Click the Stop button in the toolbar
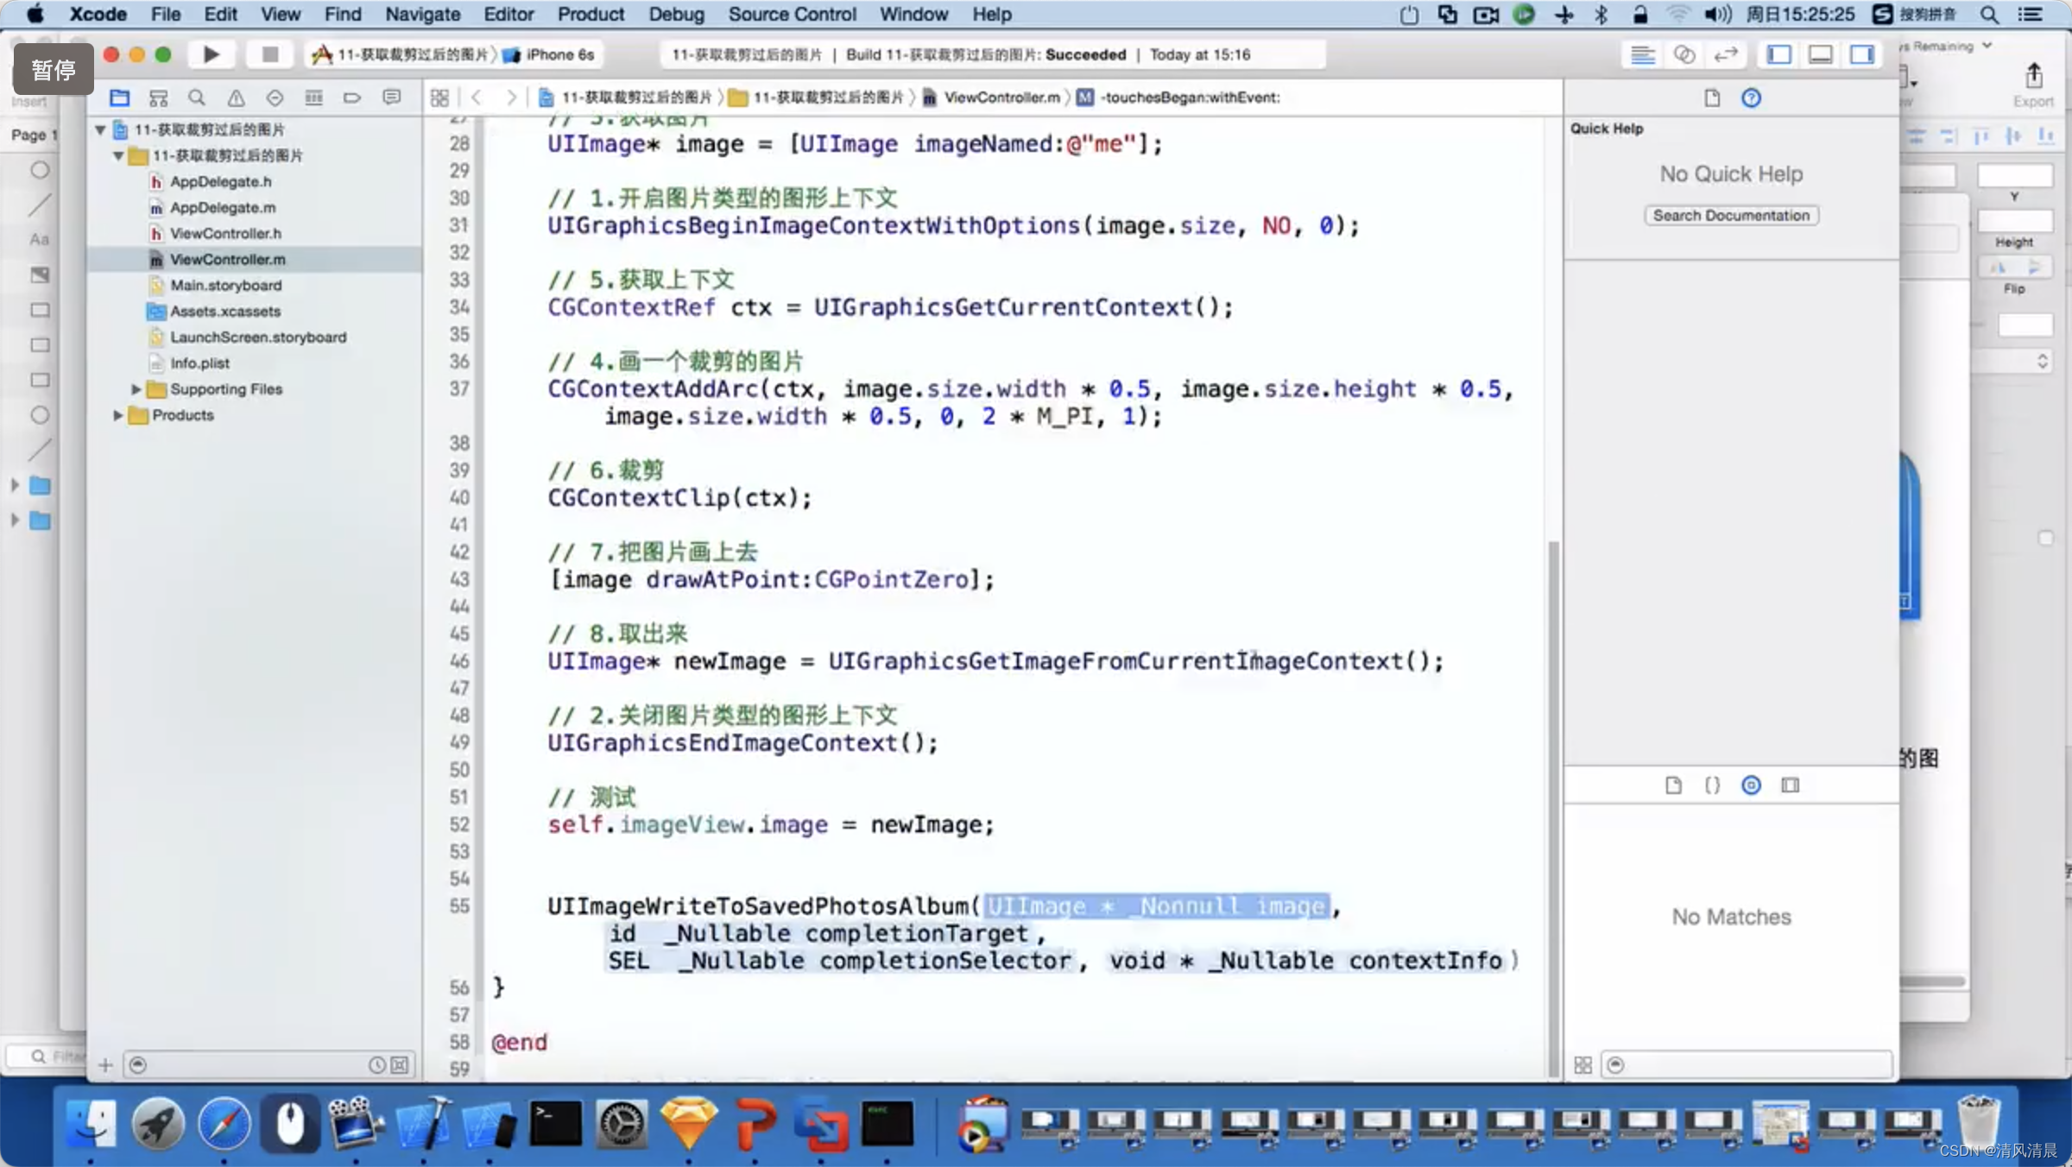2072x1167 pixels. [x=269, y=54]
